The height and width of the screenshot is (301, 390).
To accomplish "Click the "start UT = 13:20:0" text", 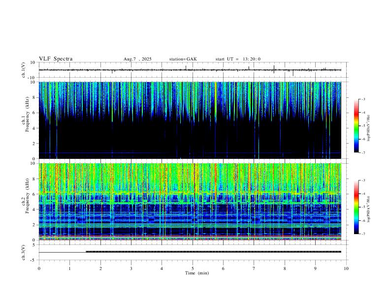I will (x=238, y=59).
